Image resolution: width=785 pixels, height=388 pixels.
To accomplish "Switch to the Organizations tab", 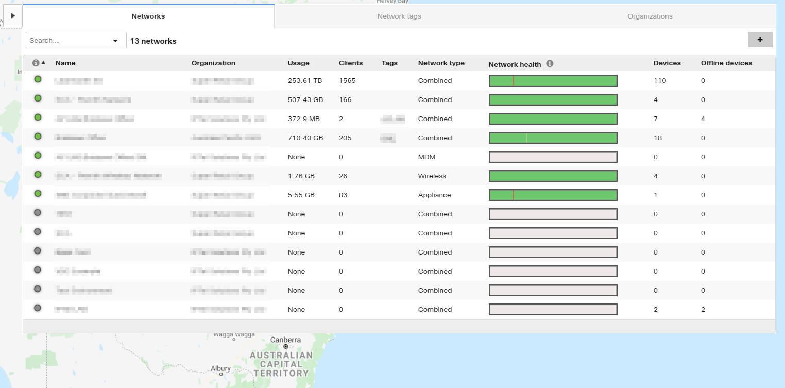I will pyautogui.click(x=650, y=16).
